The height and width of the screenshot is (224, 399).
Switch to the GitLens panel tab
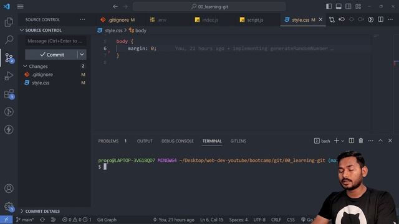[238, 141]
